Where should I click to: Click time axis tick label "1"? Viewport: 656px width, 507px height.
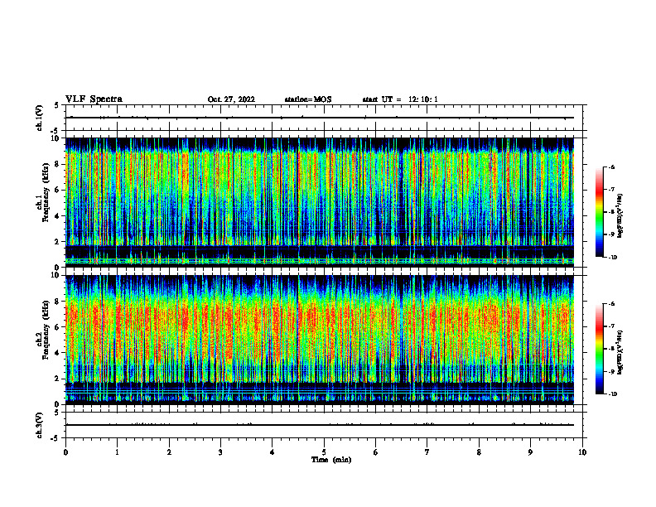click(117, 452)
